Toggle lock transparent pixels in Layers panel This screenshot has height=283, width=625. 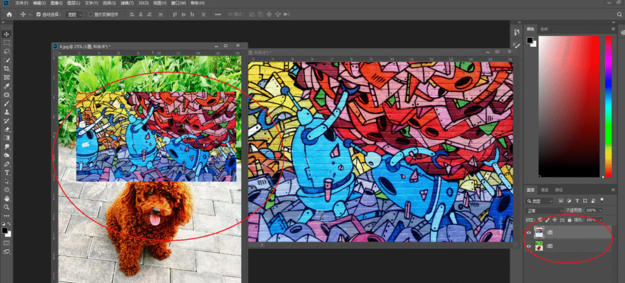coord(541,220)
